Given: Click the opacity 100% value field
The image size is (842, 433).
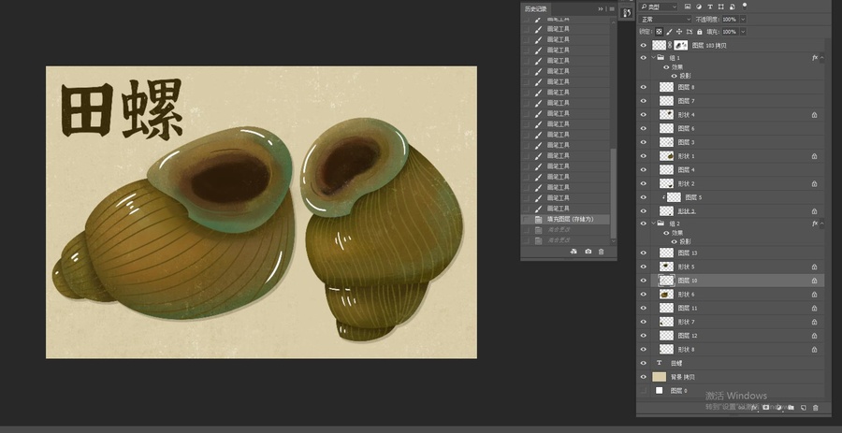Looking at the screenshot, I should [x=729, y=20].
